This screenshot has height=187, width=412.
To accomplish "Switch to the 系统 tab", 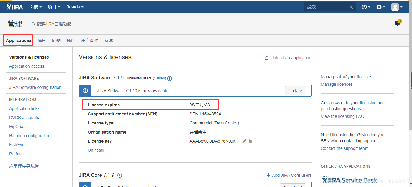I will [x=108, y=40].
